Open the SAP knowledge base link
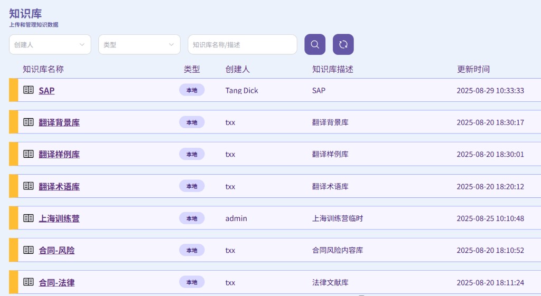541x296 pixels. (46, 91)
